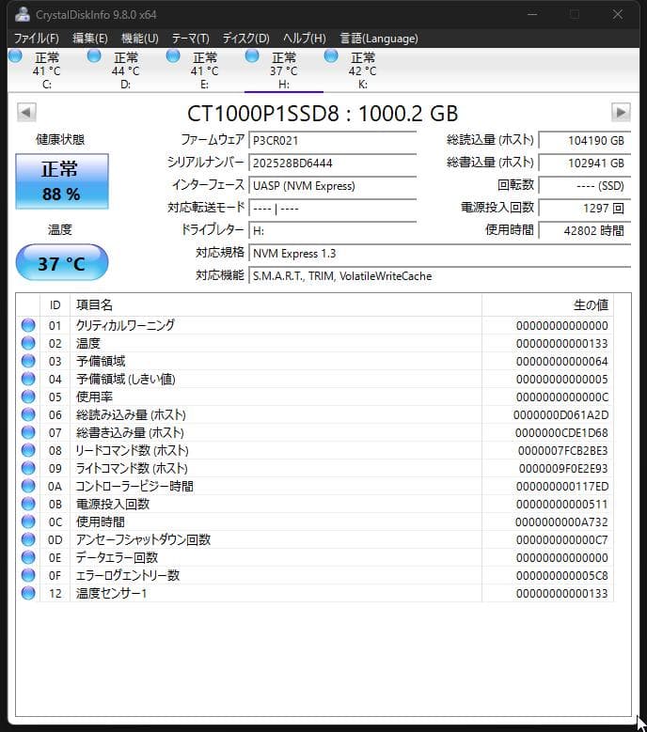This screenshot has width=647, height=732.
Task: Close the CrystalDiskInfo window
Action: click(618, 14)
